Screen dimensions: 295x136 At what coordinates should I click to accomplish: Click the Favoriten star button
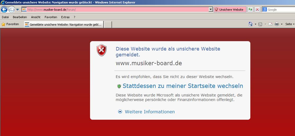point(10,24)
